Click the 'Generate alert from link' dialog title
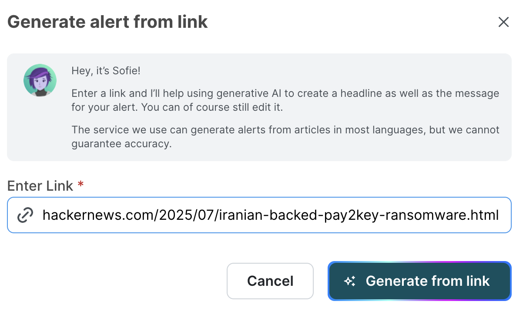Image resolution: width=523 pixels, height=311 pixels. [x=108, y=21]
